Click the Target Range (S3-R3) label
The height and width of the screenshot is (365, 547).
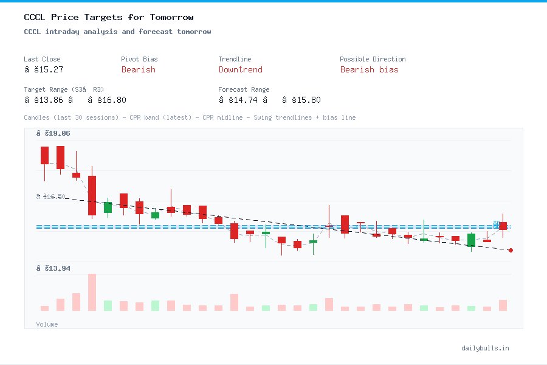(64, 89)
